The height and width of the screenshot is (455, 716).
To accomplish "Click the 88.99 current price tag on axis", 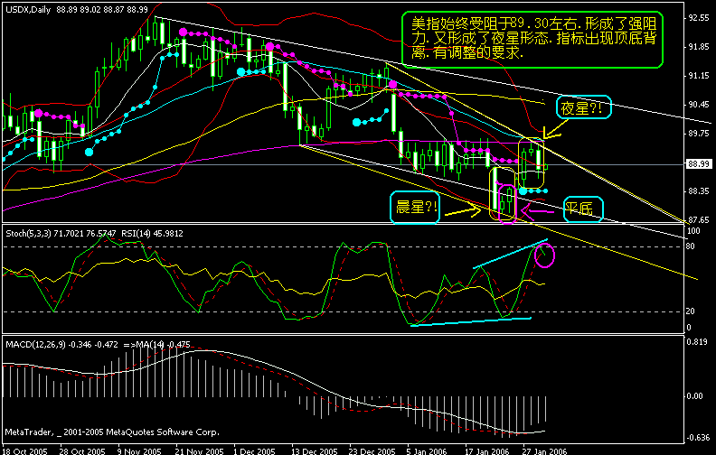I will (x=697, y=164).
